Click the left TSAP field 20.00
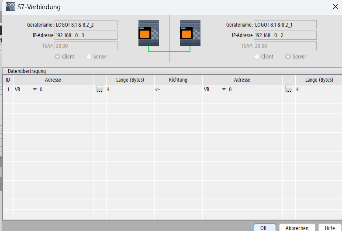Viewport: 342px width, 231px height. [x=86, y=45]
